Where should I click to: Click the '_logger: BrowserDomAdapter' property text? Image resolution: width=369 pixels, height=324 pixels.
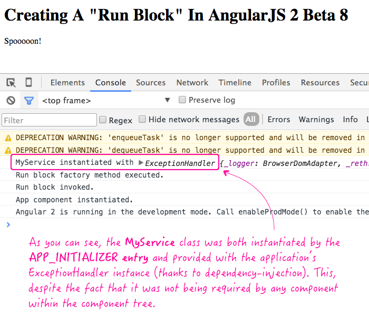pyautogui.click(x=281, y=163)
